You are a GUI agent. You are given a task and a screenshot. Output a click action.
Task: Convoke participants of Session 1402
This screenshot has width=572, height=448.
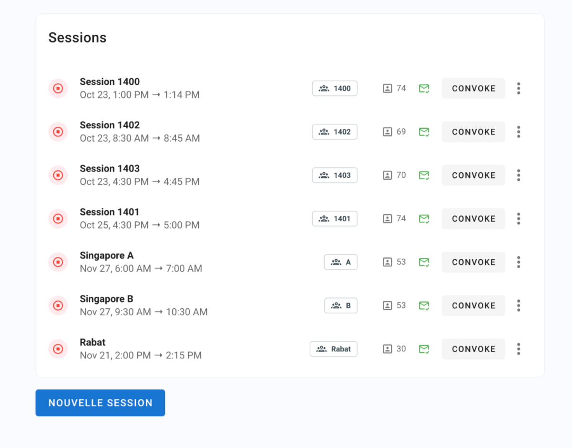(473, 132)
